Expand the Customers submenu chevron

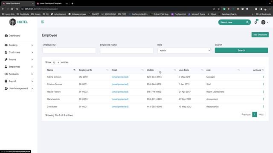point(32,52)
